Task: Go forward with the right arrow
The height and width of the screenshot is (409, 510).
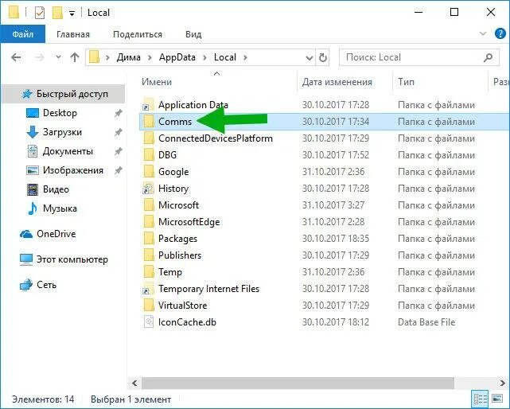Action: pos(39,57)
